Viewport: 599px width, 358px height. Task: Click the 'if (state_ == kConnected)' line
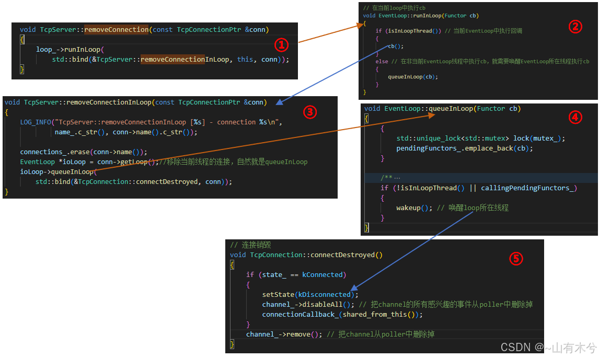(296, 275)
